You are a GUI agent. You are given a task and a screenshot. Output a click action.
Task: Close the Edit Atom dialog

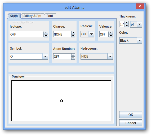tap(140, 6)
